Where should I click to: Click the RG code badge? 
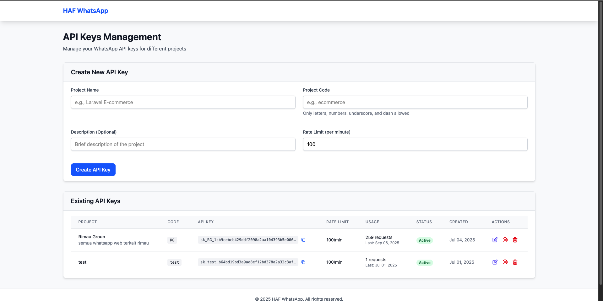172,240
